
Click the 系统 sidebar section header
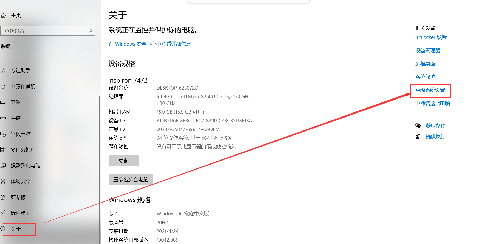pos(5,46)
